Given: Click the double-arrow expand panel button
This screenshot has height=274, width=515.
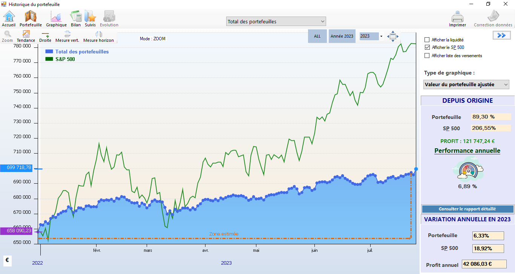Looking at the screenshot, I should (501, 35).
